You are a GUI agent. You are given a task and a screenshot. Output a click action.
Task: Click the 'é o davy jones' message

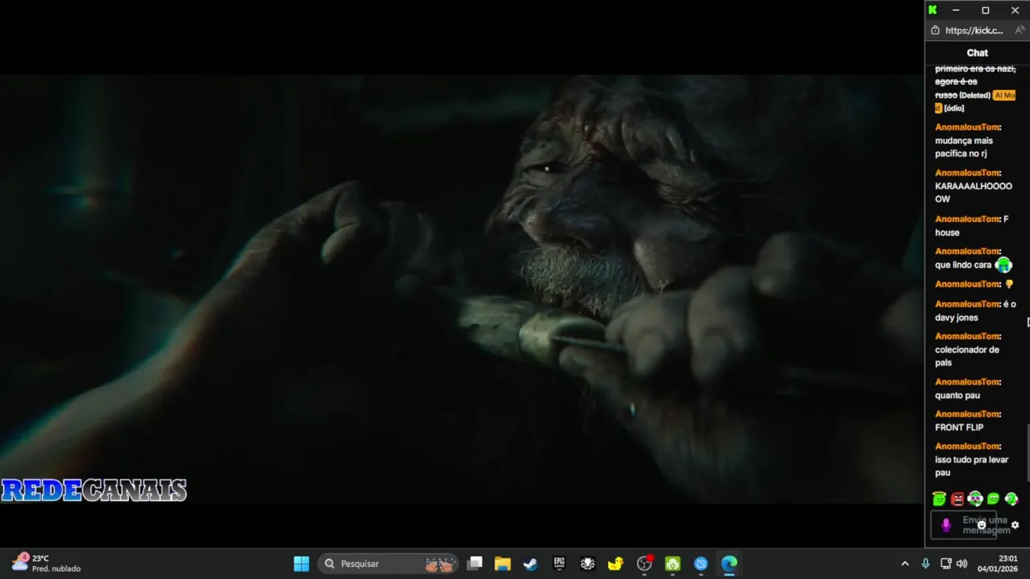tap(975, 310)
